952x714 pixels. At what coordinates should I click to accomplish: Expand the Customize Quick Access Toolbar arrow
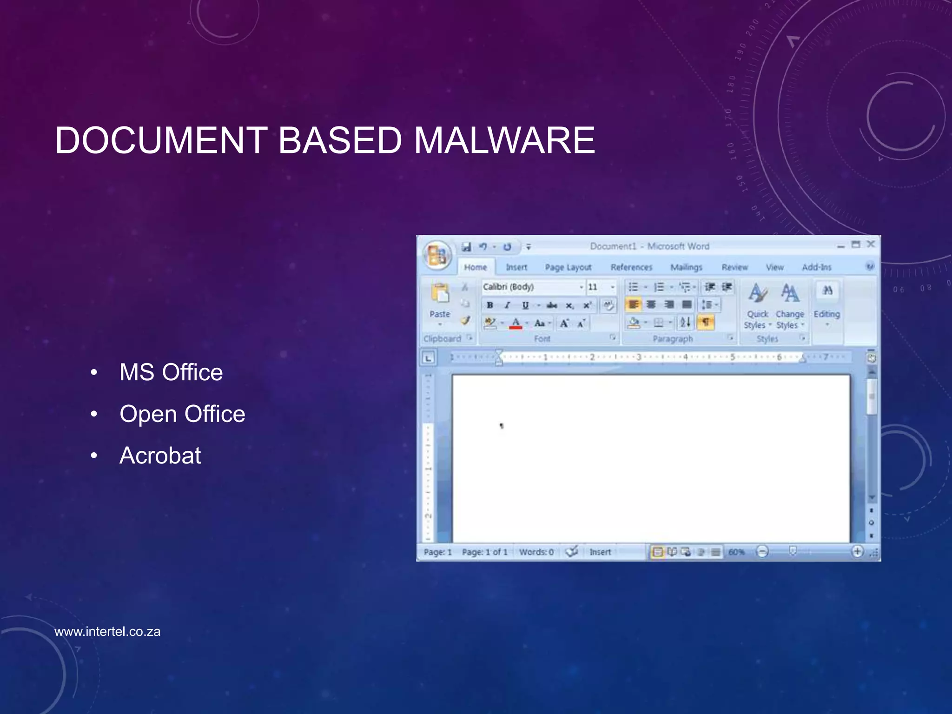pos(529,247)
